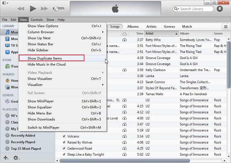Select Hide Sidebar menu entry
The image size is (231, 163).
63,50
